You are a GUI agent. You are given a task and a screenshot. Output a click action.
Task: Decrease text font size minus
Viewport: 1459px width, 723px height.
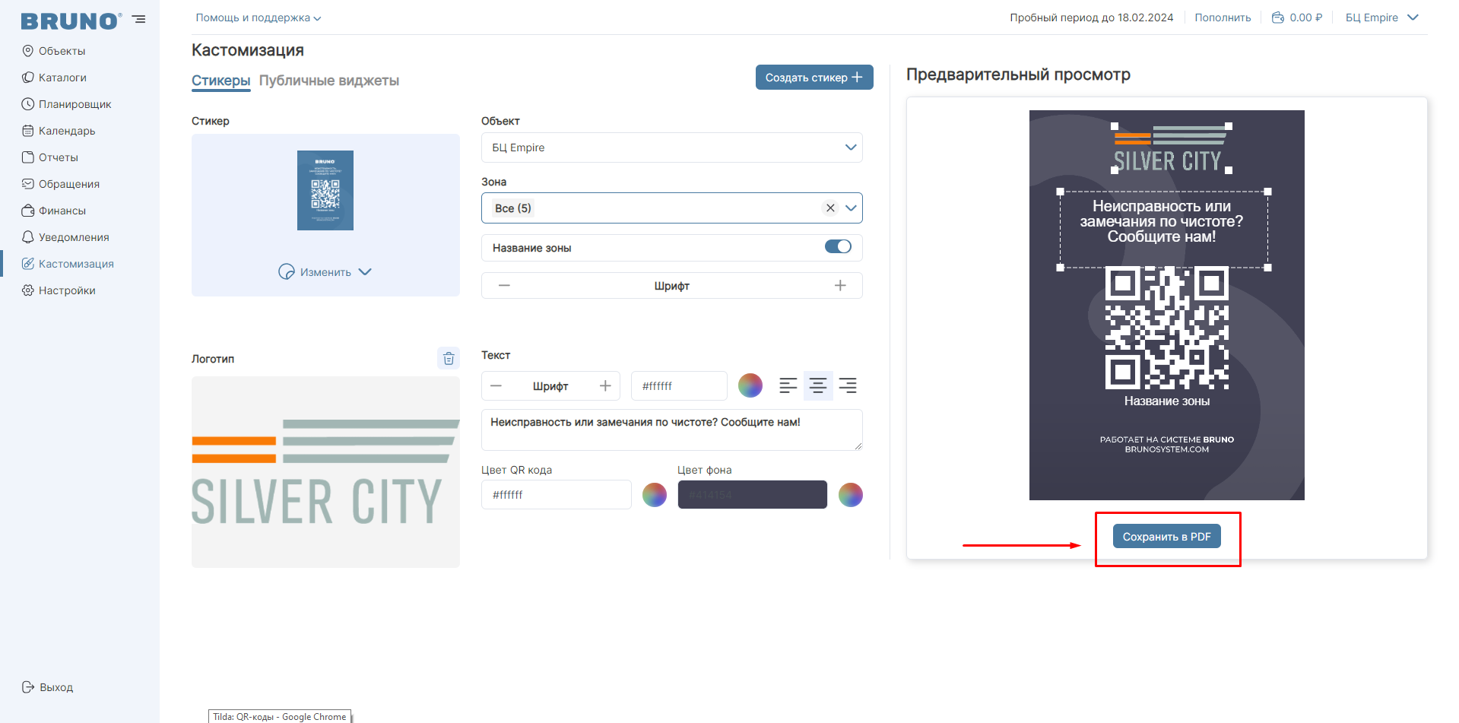pos(496,386)
